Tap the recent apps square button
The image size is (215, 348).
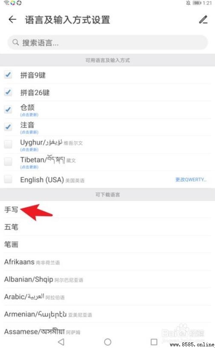[x=154, y=342]
